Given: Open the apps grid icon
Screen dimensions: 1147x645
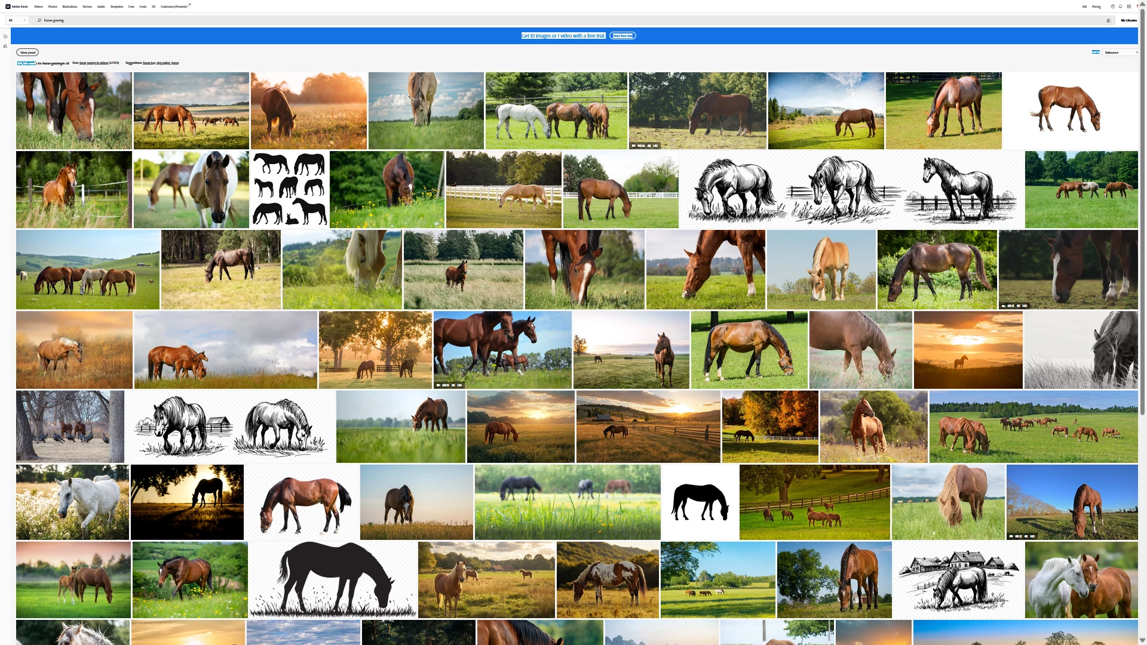Looking at the screenshot, I should (1128, 7).
